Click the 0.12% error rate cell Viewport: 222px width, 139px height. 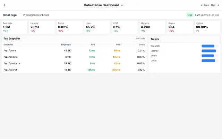coord(141,70)
